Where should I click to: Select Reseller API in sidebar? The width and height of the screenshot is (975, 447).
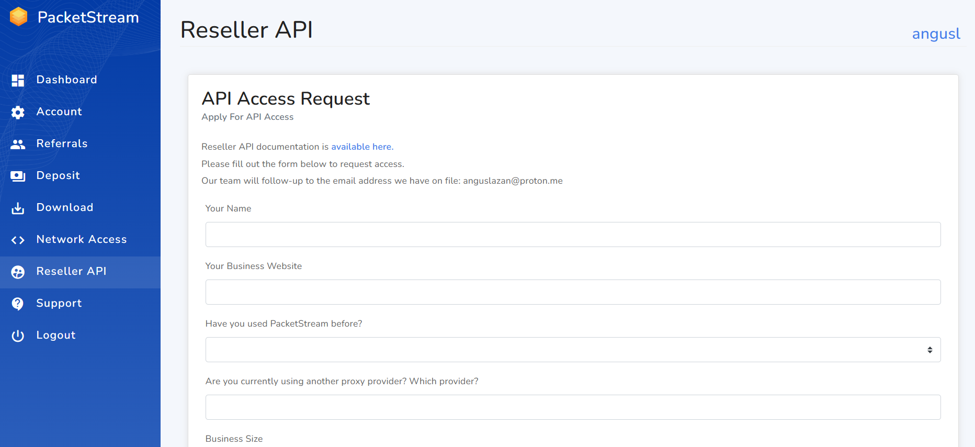click(80, 272)
